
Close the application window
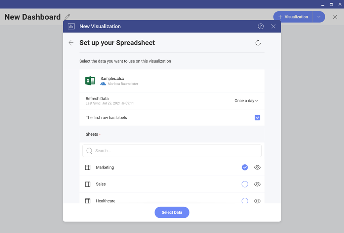pos(340,4)
